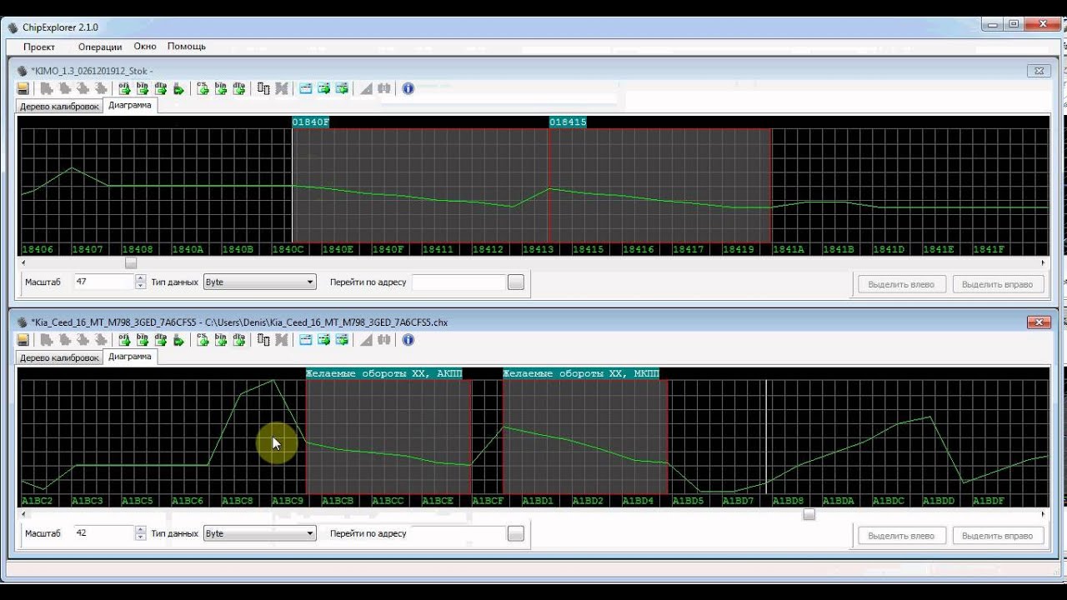Viewport: 1067px width, 600px height.
Task: Click third blue window icon in KIMO toolbar
Action: tap(343, 88)
